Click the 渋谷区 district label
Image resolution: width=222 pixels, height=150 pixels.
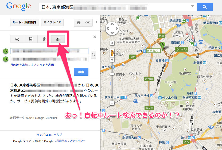click(x=166, y=105)
